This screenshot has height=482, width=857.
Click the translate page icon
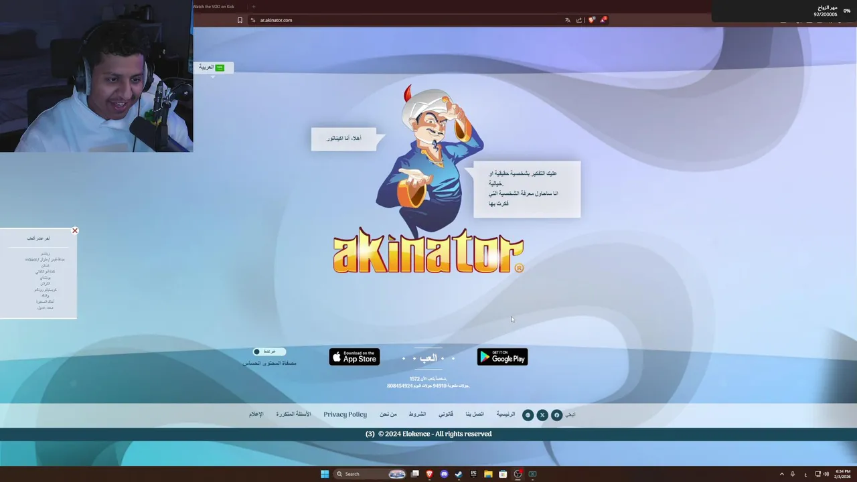[568, 20]
